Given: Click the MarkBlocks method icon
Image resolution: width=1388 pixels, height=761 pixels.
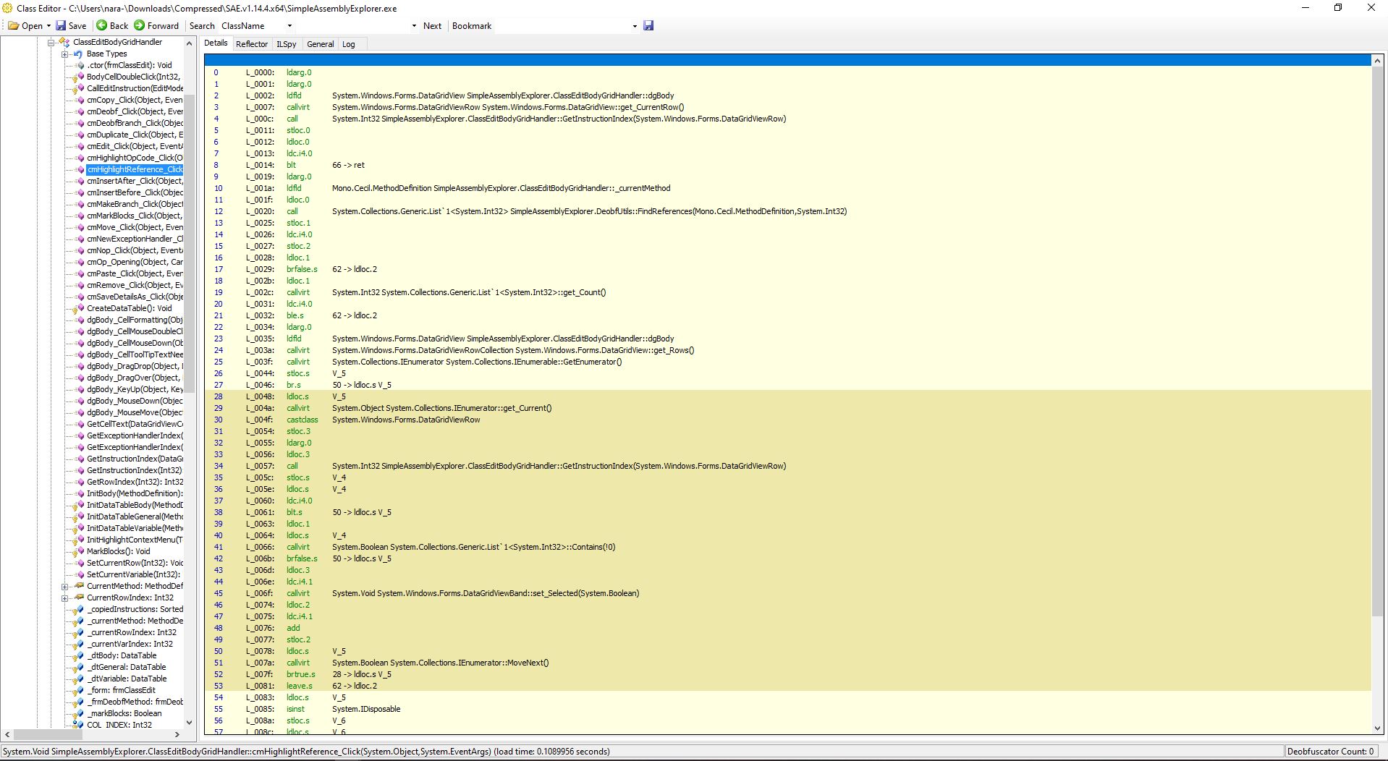Looking at the screenshot, I should (79, 551).
